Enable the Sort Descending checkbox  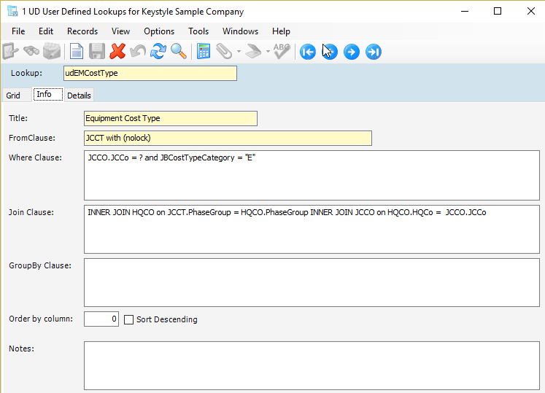click(128, 319)
